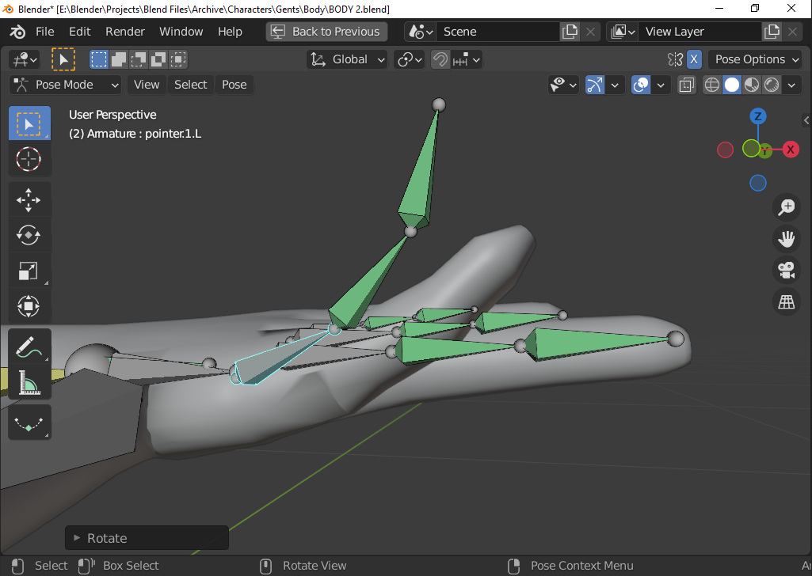Activate the Move tool

coord(29,200)
